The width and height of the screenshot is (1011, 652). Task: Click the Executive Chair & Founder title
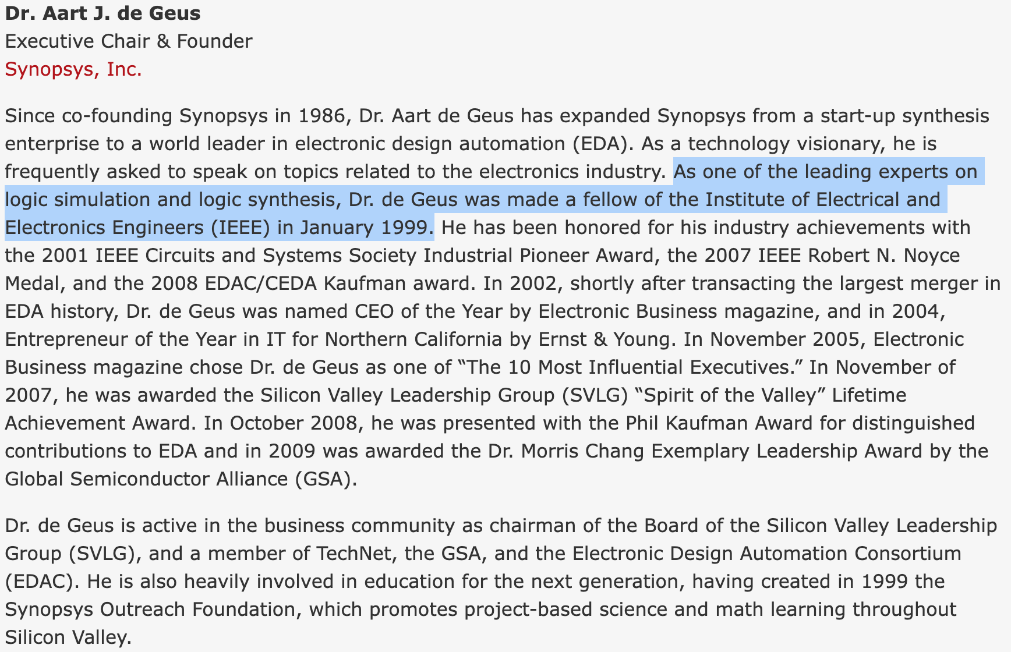(x=129, y=41)
